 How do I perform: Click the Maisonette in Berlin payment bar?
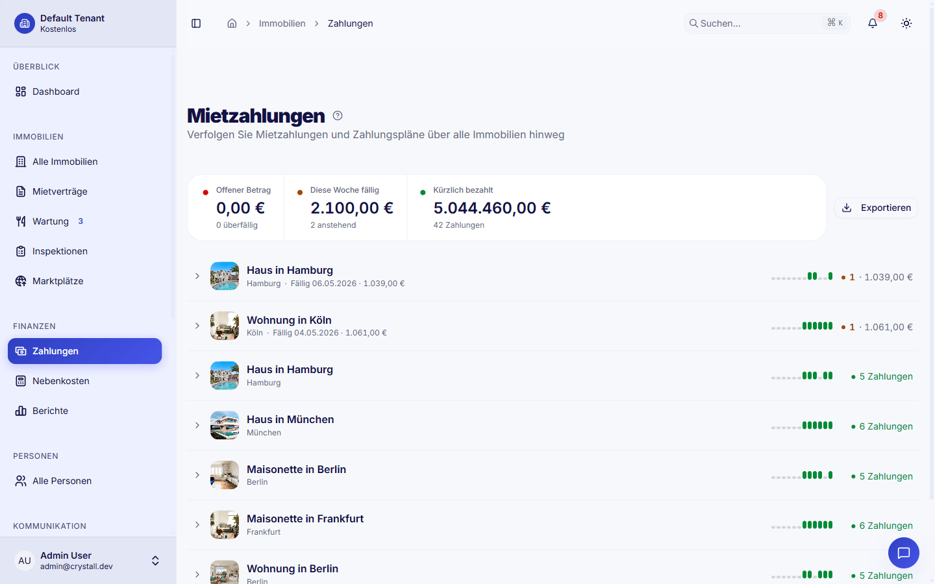(x=802, y=475)
